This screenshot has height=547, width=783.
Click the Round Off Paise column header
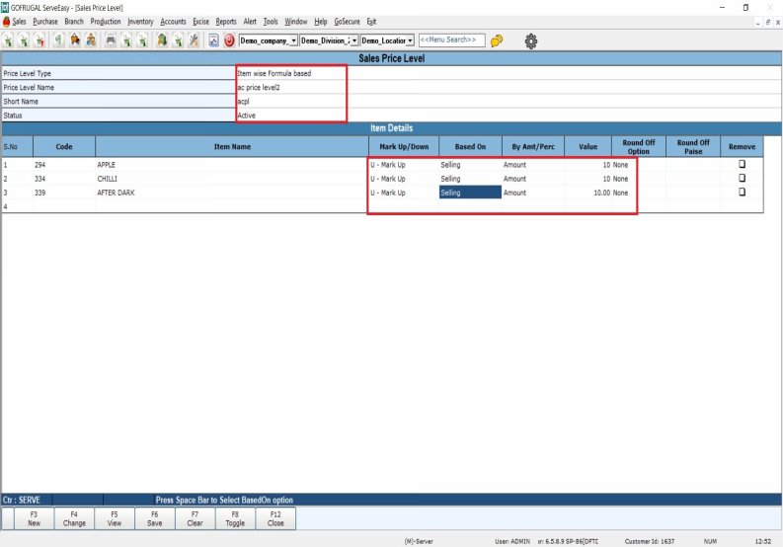click(x=693, y=146)
